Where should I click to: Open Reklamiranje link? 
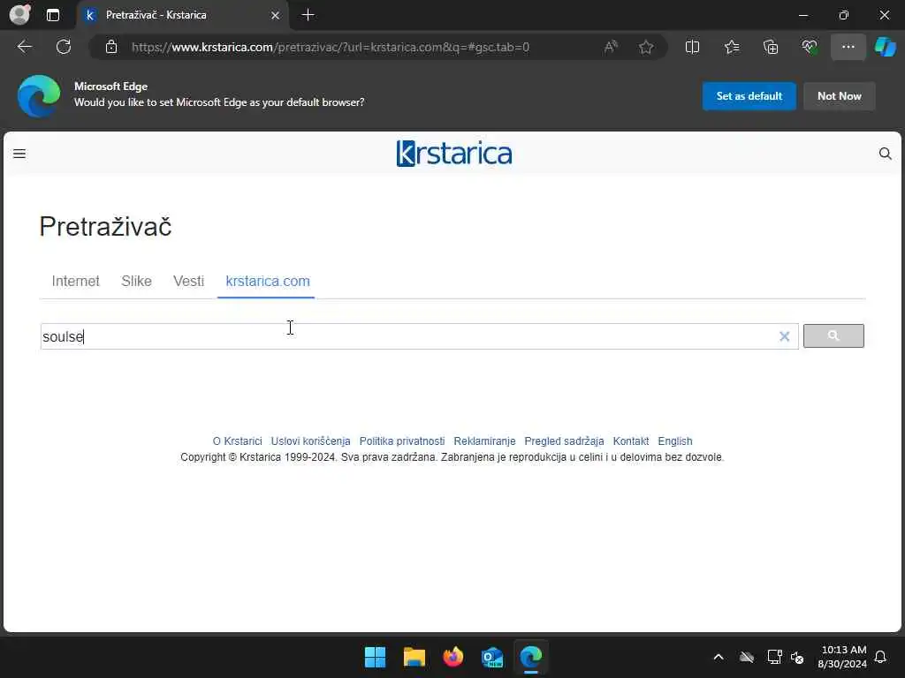484,441
